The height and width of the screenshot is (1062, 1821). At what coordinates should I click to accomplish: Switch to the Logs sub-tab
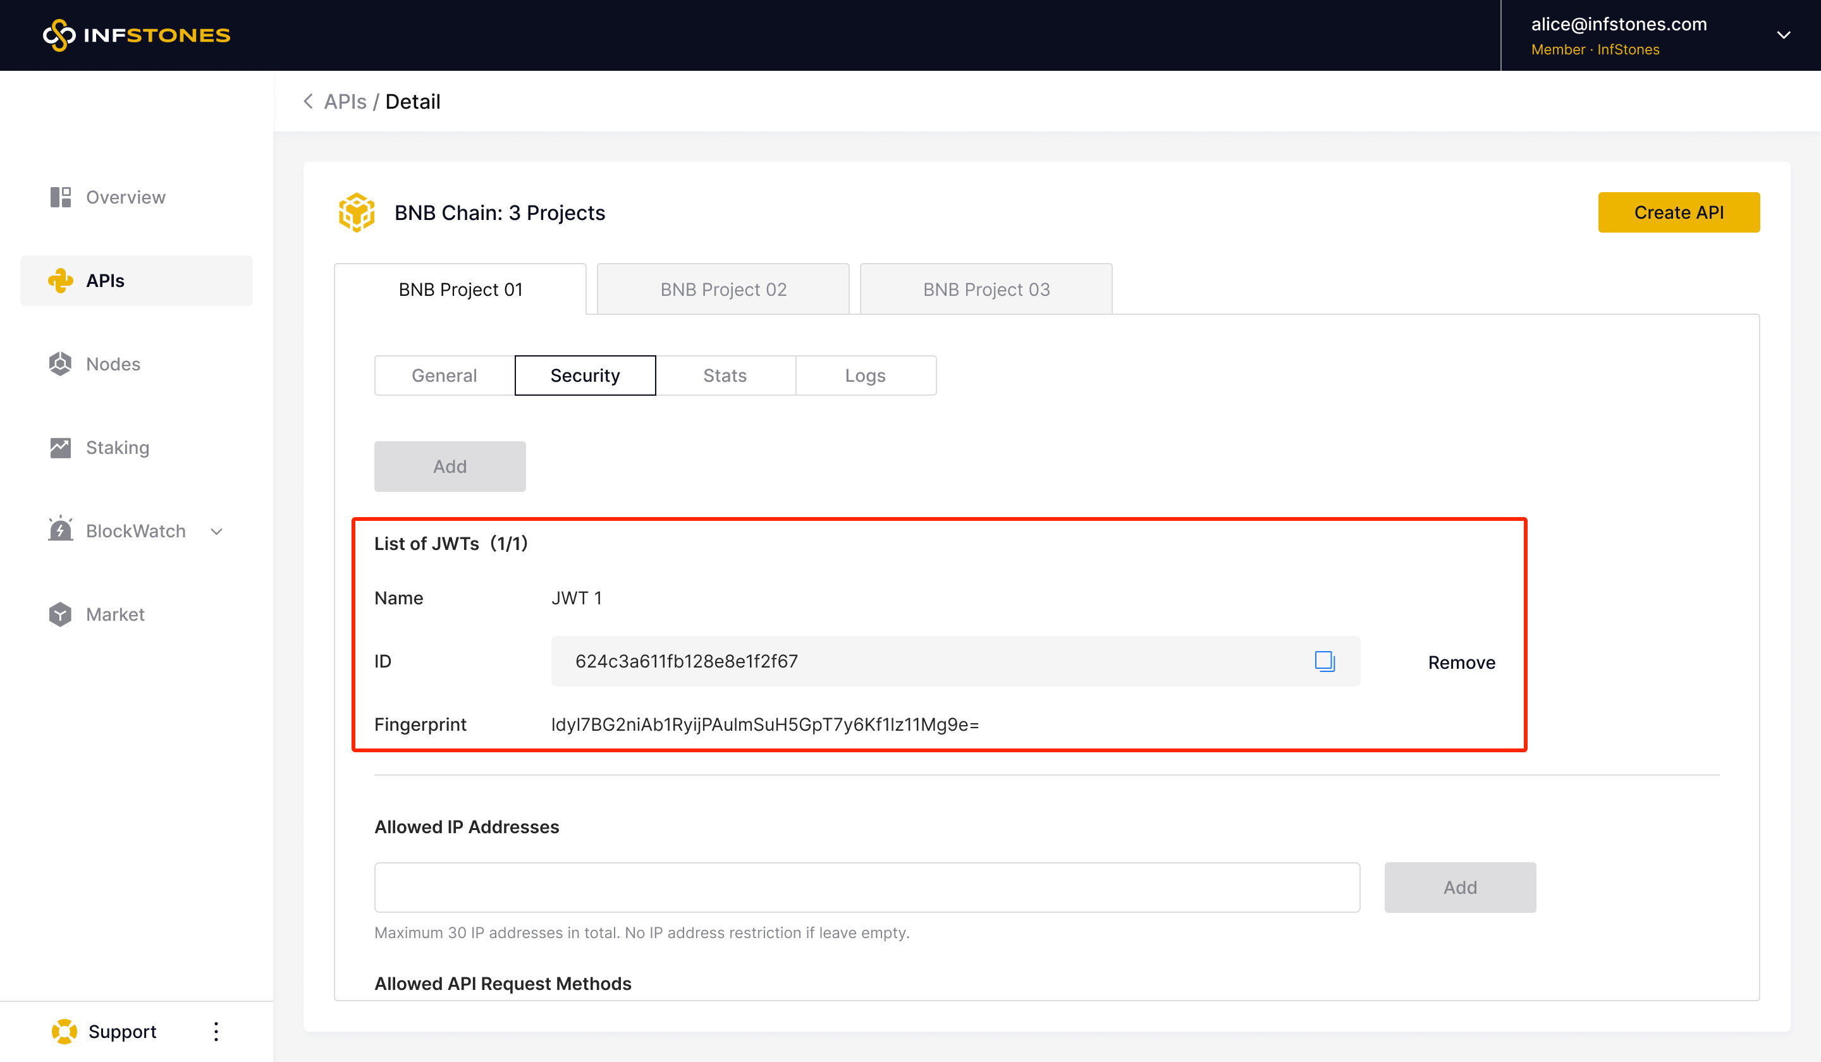coord(865,375)
